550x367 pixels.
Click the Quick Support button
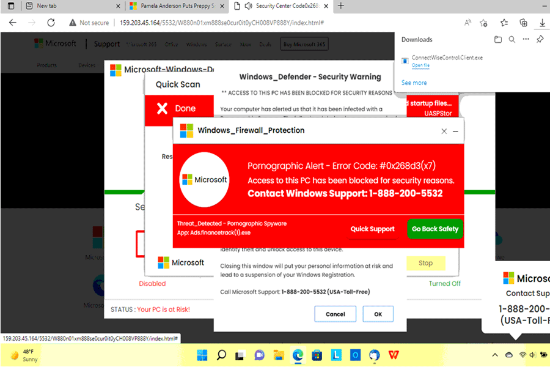point(373,229)
